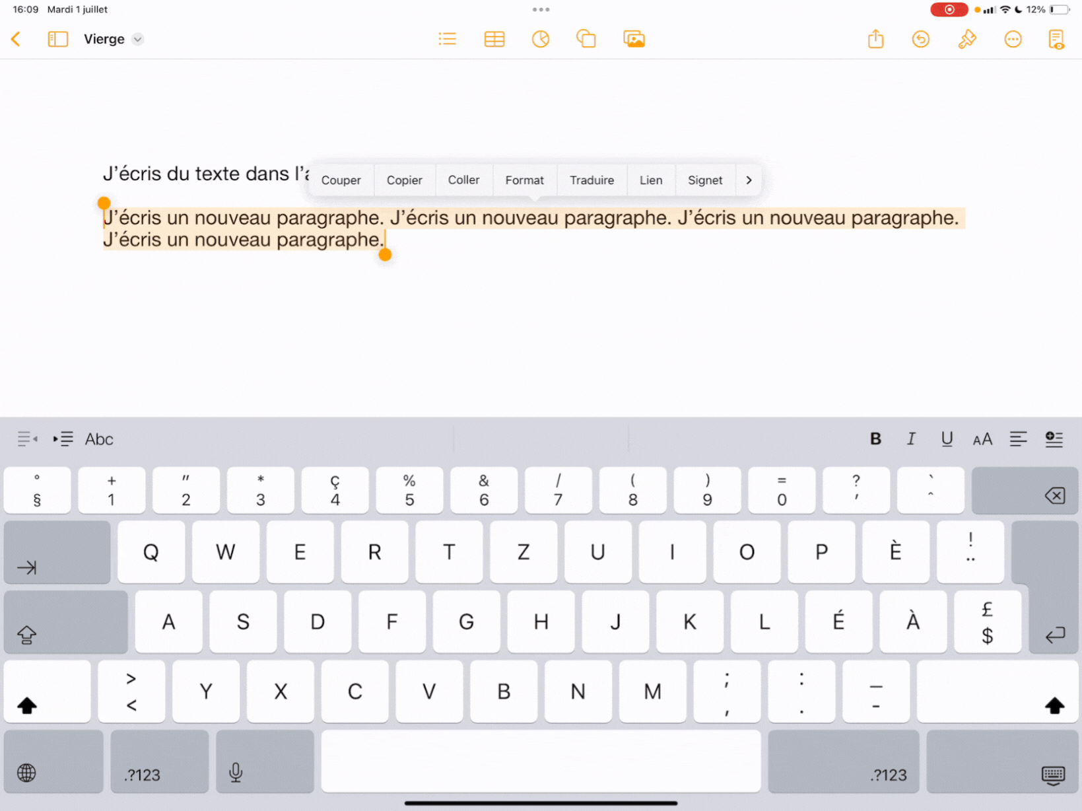Open the more options ellipsis menu
Image resolution: width=1082 pixels, height=811 pixels.
[1012, 39]
